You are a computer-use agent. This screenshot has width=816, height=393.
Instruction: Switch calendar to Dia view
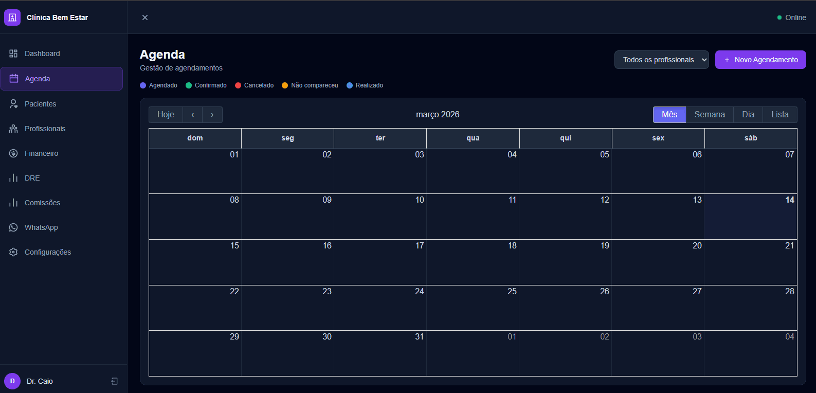tap(748, 115)
